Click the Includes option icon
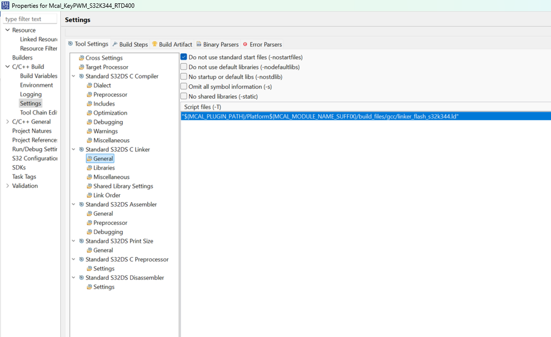Screen dimensions: 551x337 [x=89, y=104]
